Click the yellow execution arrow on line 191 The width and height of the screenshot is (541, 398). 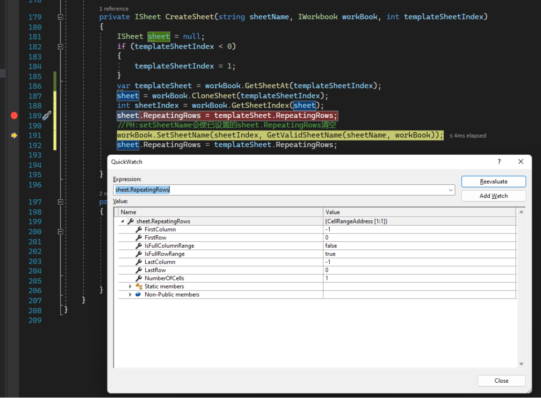point(14,135)
